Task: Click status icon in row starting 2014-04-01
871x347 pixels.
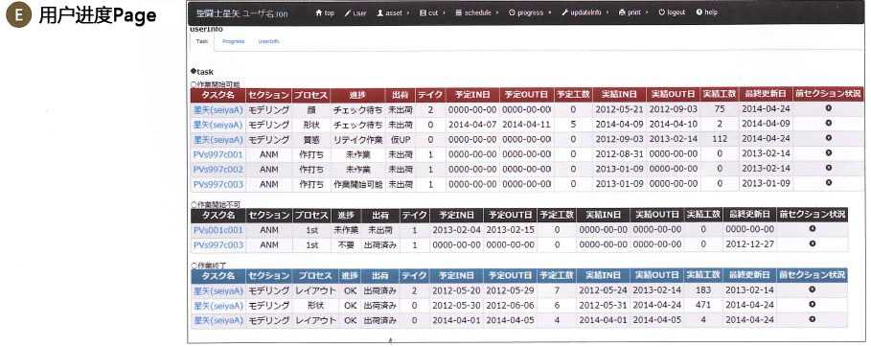Action: tap(813, 320)
